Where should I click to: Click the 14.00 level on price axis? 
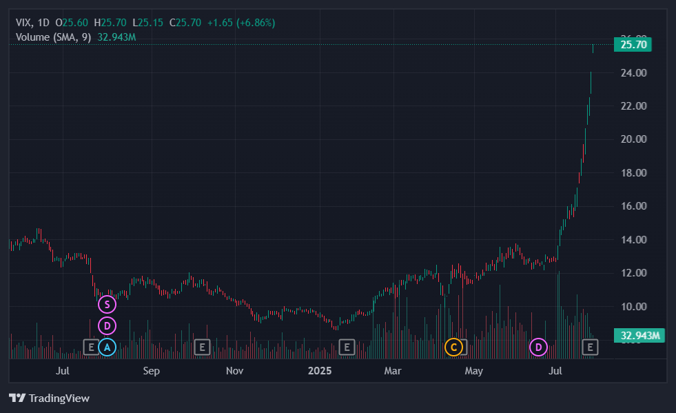[633, 239]
